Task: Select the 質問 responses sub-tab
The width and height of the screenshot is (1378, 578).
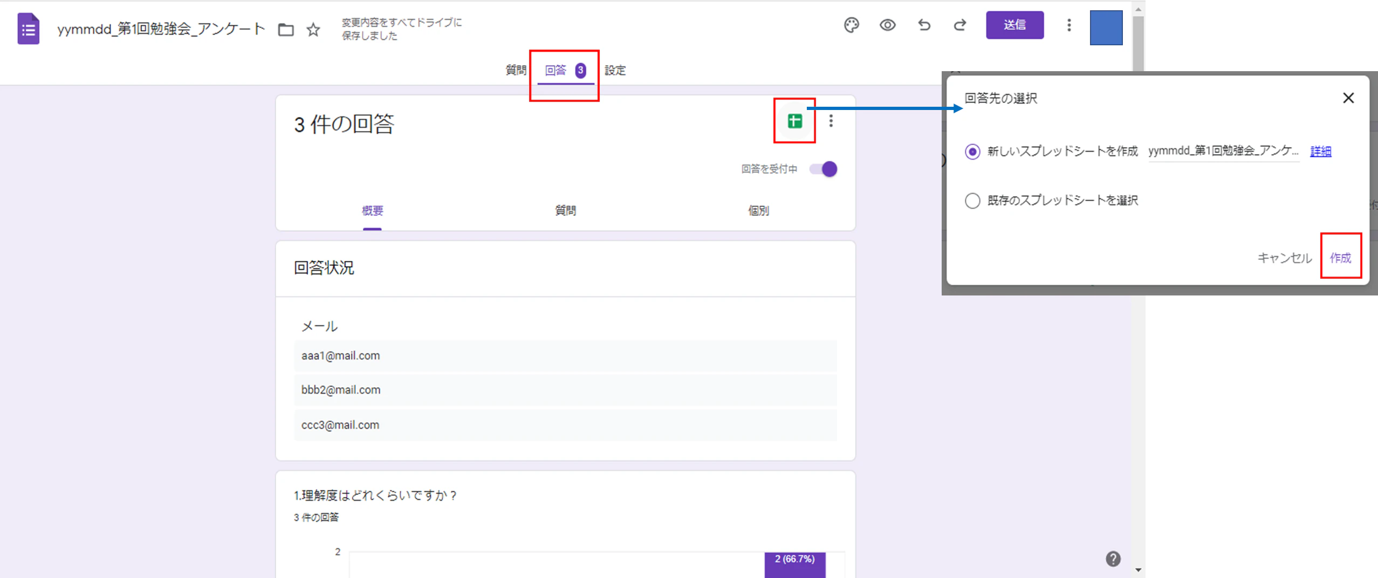Action: 565,210
